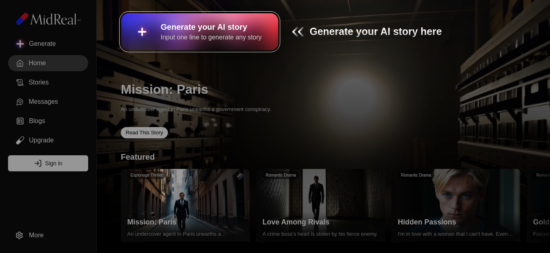The image size is (550, 253).
Task: Click the Espionage Thriller genre tag
Action: (147, 175)
